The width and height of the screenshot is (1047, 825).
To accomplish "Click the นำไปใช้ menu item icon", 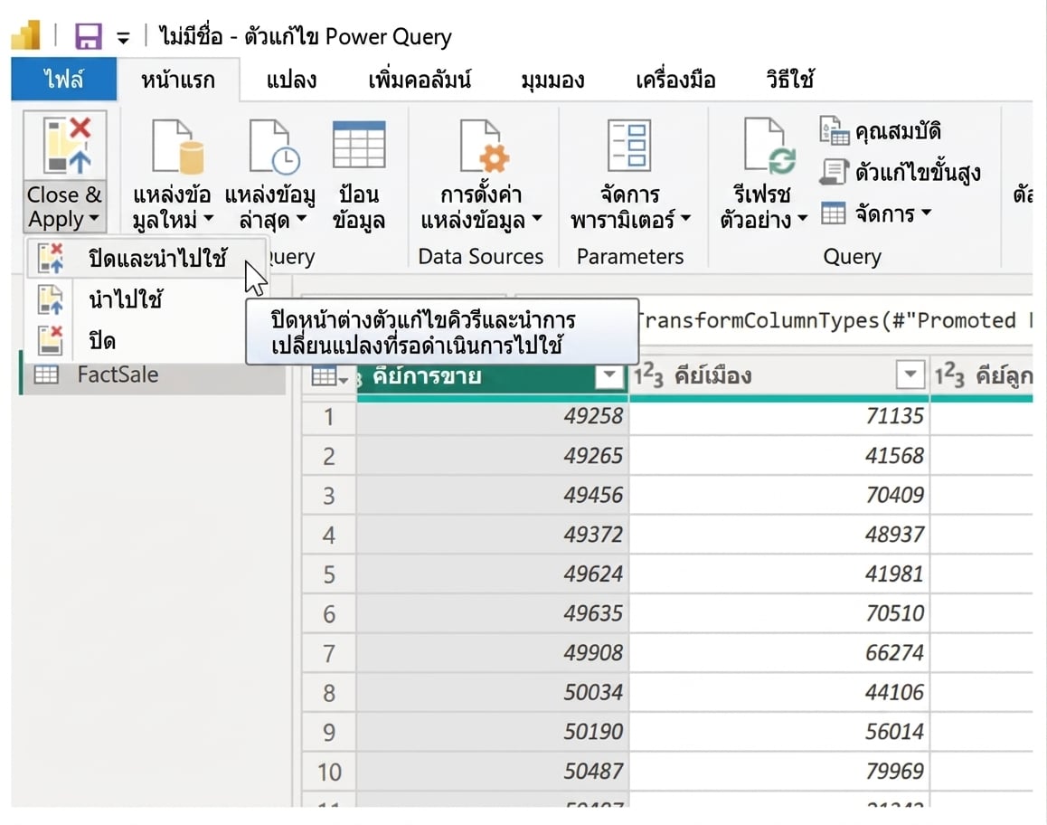I will [51, 299].
